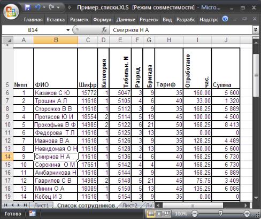261x219 pixels.
Task: Open the Разработчик tab
Action: (x=186, y=19)
